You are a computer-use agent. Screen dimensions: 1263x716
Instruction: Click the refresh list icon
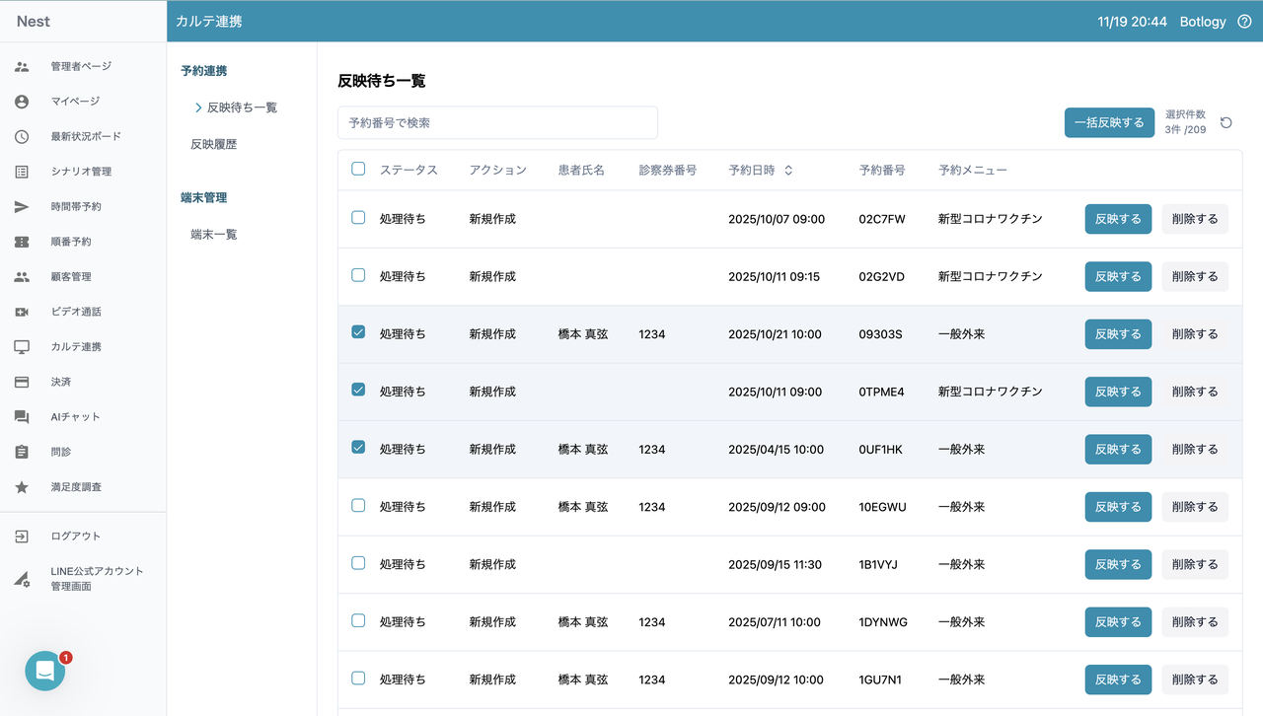tap(1226, 122)
